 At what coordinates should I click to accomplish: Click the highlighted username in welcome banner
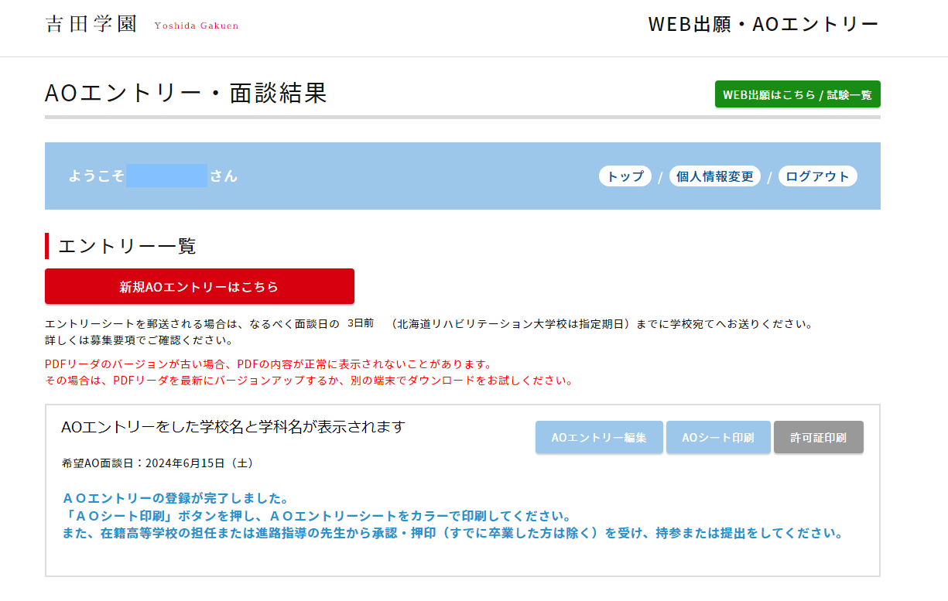click(x=166, y=176)
